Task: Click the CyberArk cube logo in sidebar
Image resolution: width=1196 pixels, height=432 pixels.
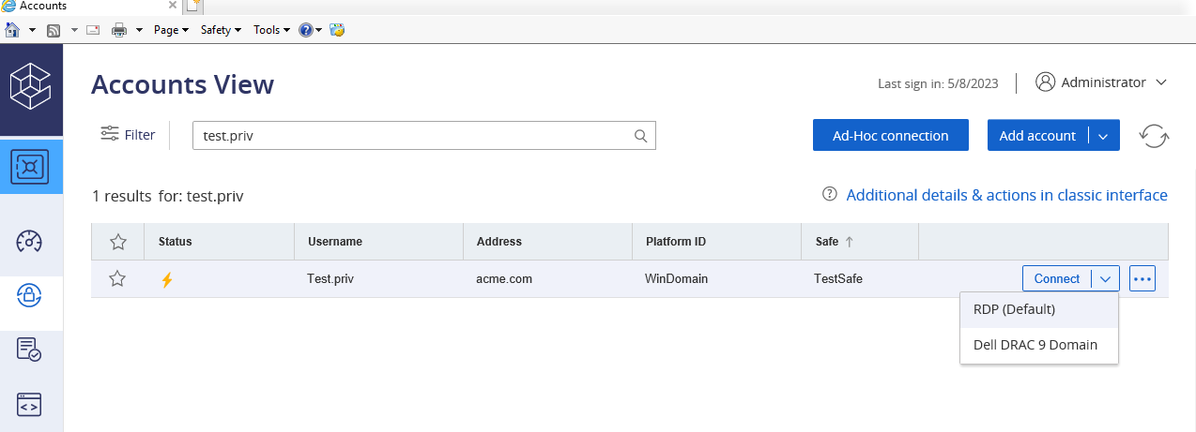Action: tap(31, 88)
